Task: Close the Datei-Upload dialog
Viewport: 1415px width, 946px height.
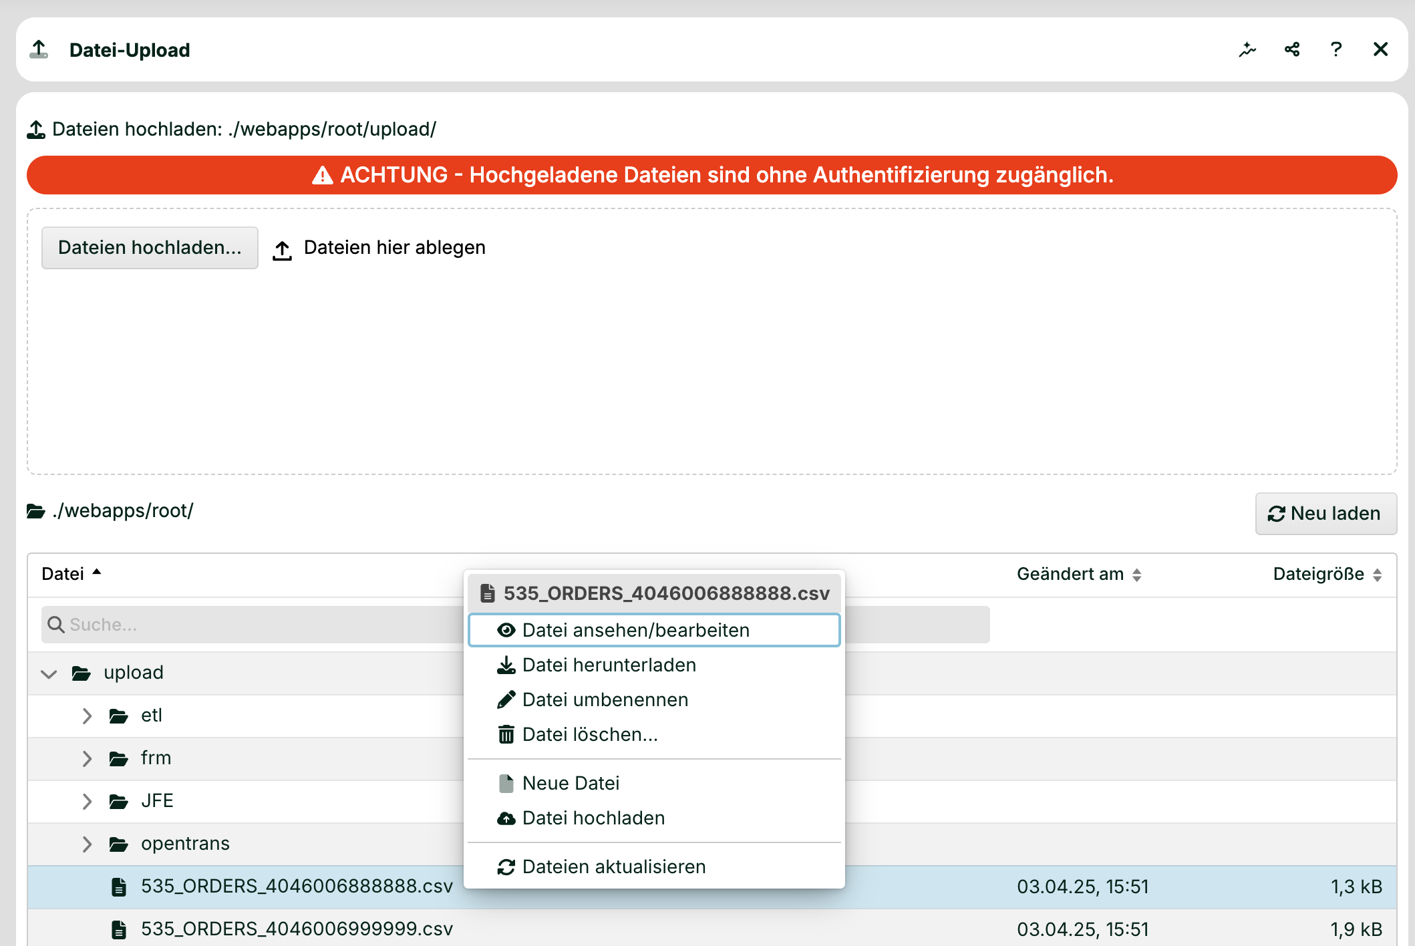Action: (1380, 49)
